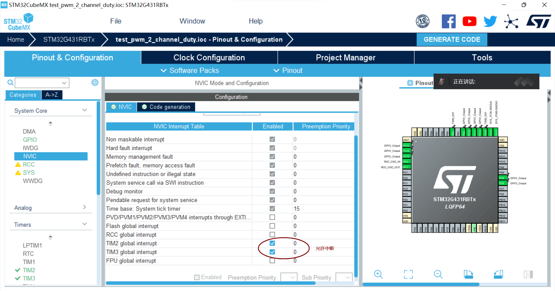This screenshot has height=291, width=555.
Task: Zoom out of the pinout view
Action: [x=438, y=274]
